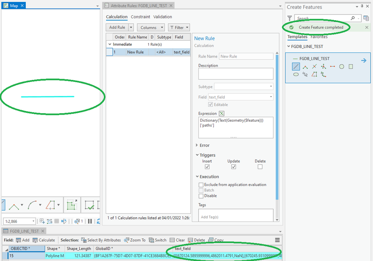Check the Disable rule checkbox
The height and width of the screenshot is (261, 373).
point(201,196)
